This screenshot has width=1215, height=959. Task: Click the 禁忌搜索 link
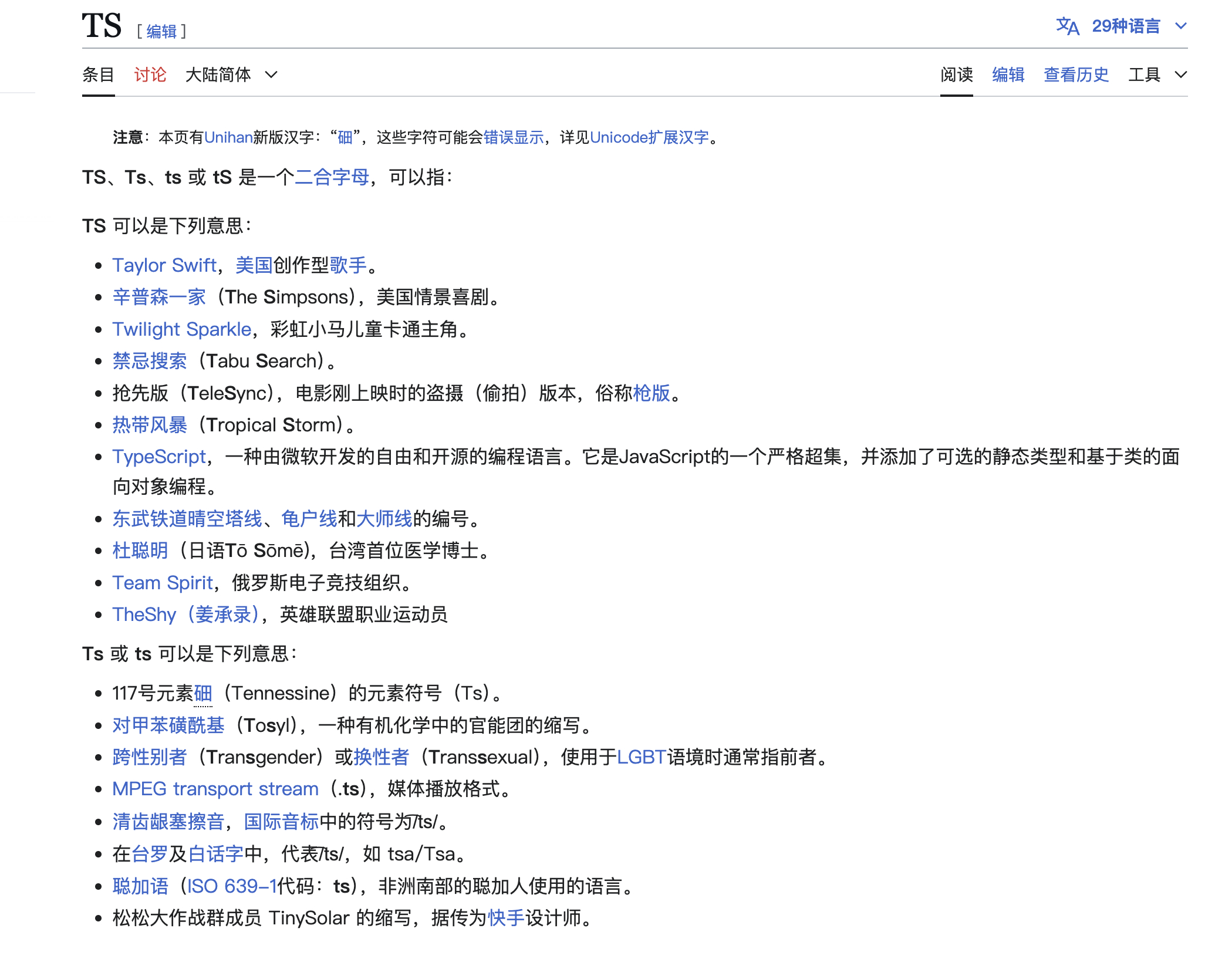click(x=150, y=361)
